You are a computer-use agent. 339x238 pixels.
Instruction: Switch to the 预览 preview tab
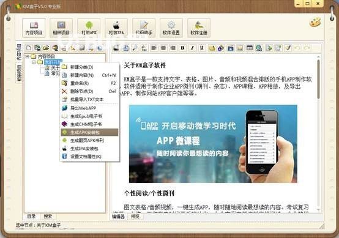click(x=135, y=217)
